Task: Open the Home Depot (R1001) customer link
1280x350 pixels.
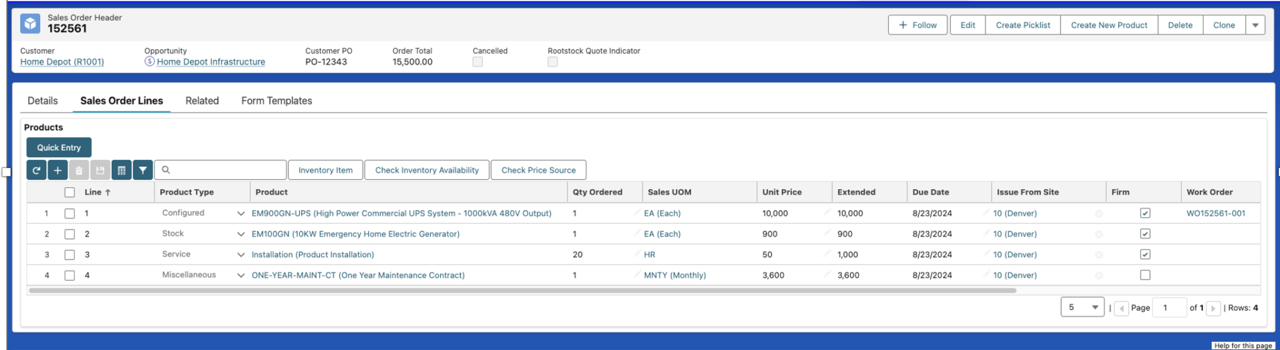Action: click(62, 62)
